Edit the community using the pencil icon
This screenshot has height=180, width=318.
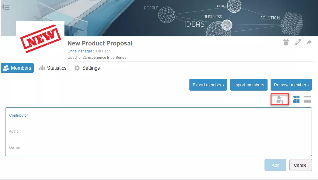click(x=297, y=42)
